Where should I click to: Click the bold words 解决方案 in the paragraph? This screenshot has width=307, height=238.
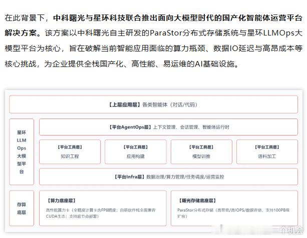pyautogui.click(x=21, y=33)
